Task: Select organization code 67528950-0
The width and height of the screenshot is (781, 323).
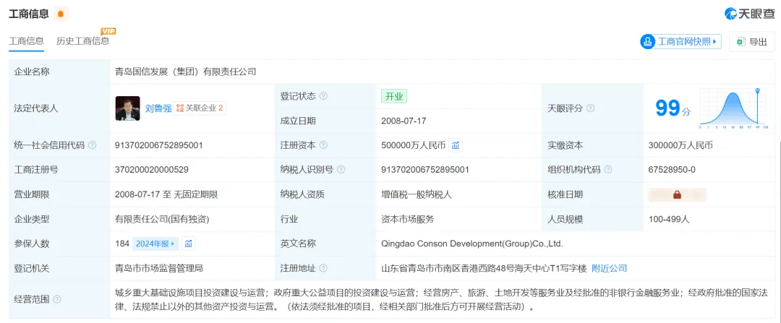Action: point(672,170)
